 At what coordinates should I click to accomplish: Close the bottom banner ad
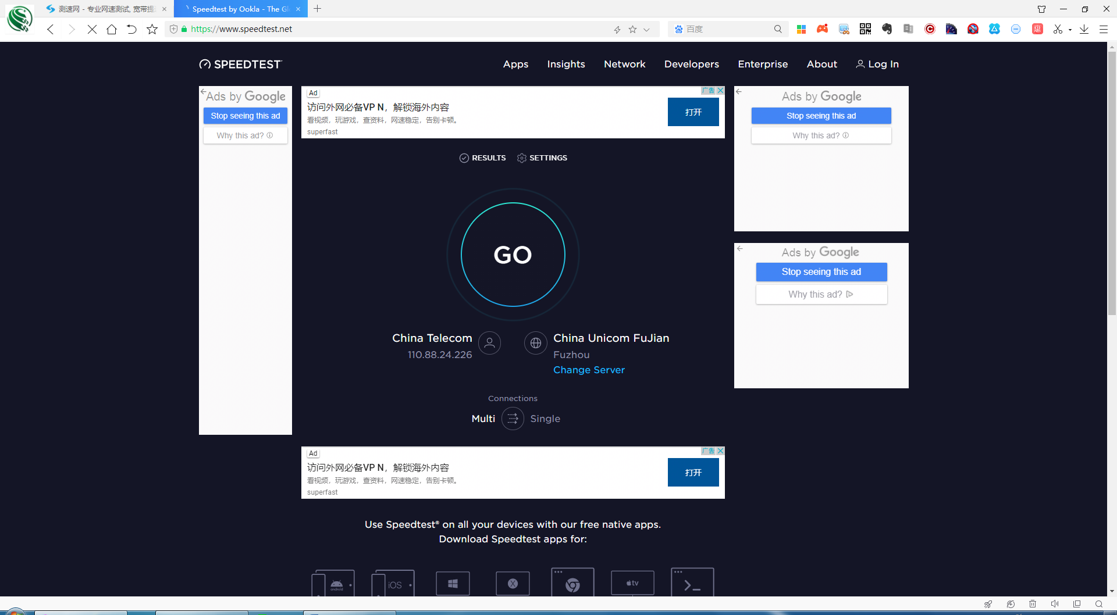pos(720,451)
